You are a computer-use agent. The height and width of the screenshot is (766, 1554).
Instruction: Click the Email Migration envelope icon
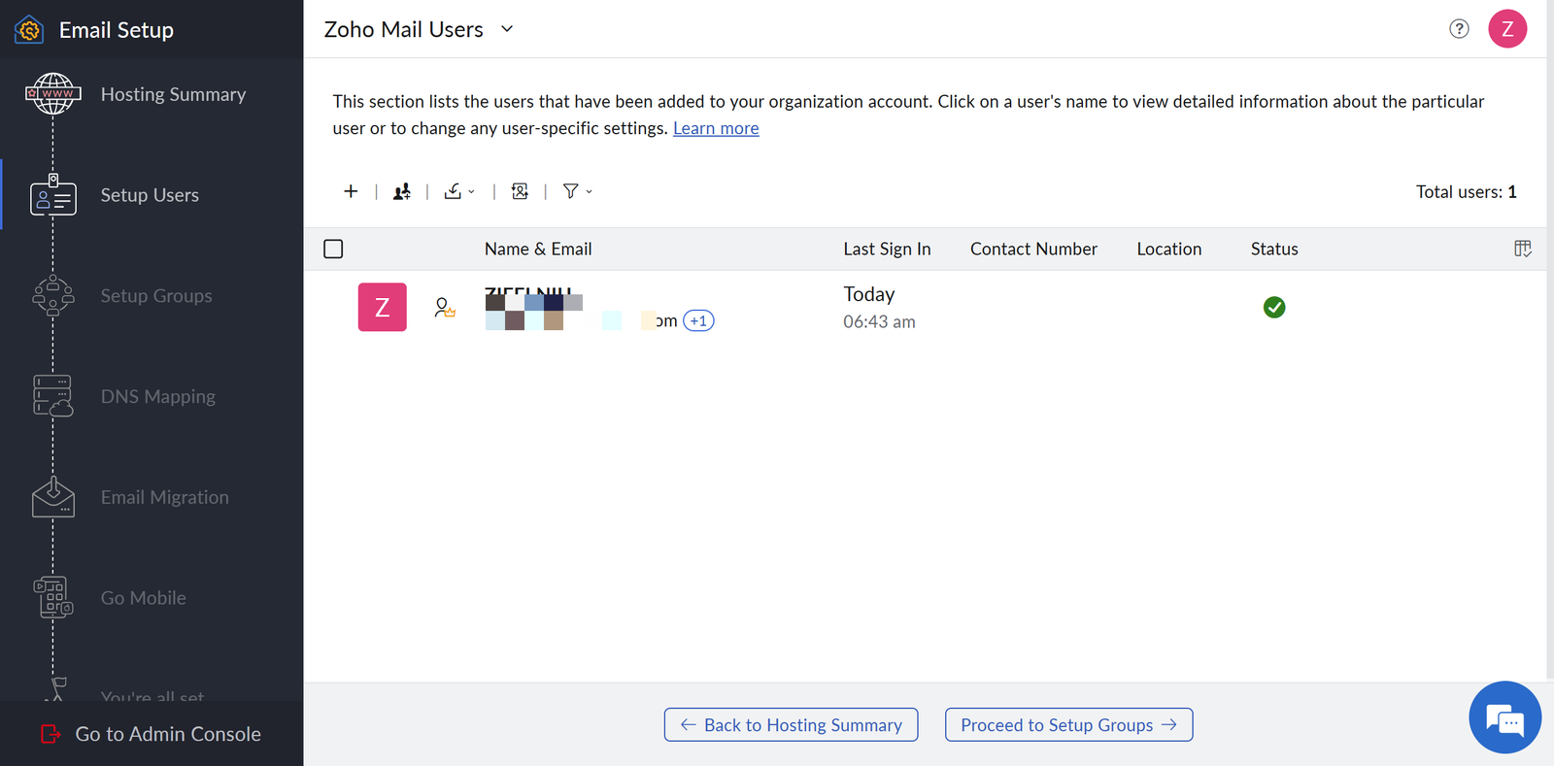point(53,497)
